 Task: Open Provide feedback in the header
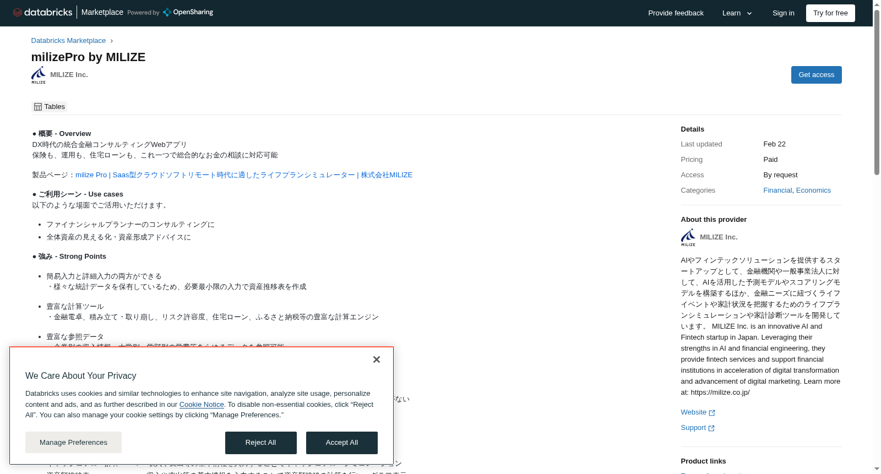tap(676, 13)
